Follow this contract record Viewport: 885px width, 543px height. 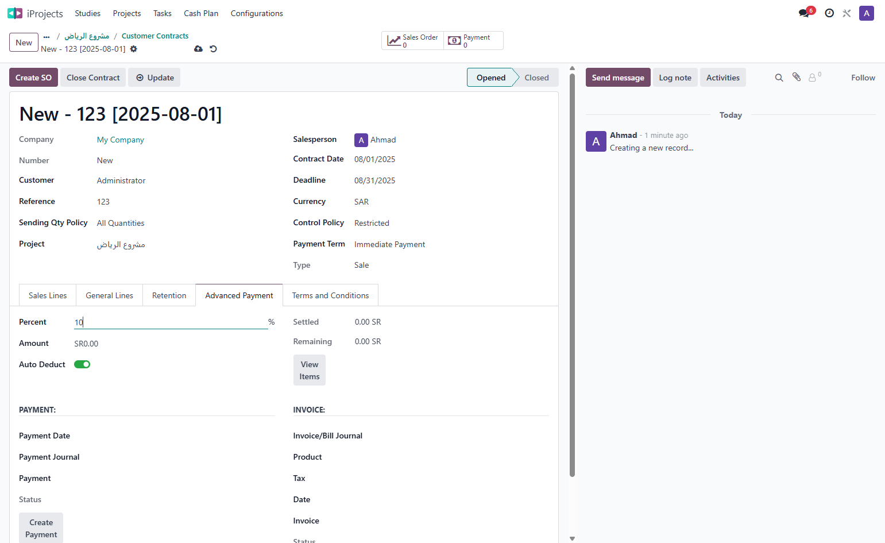click(863, 78)
